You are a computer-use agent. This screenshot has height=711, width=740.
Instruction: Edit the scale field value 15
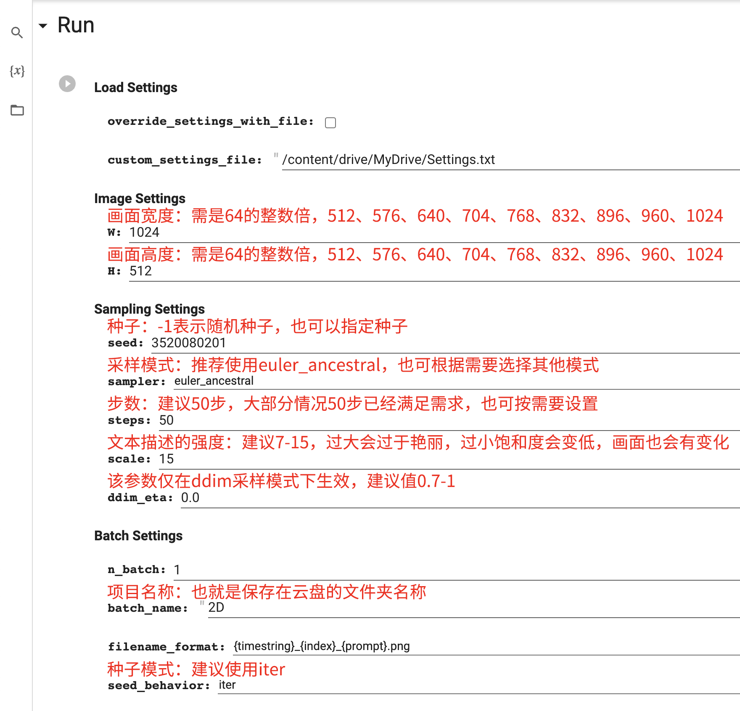(449, 459)
